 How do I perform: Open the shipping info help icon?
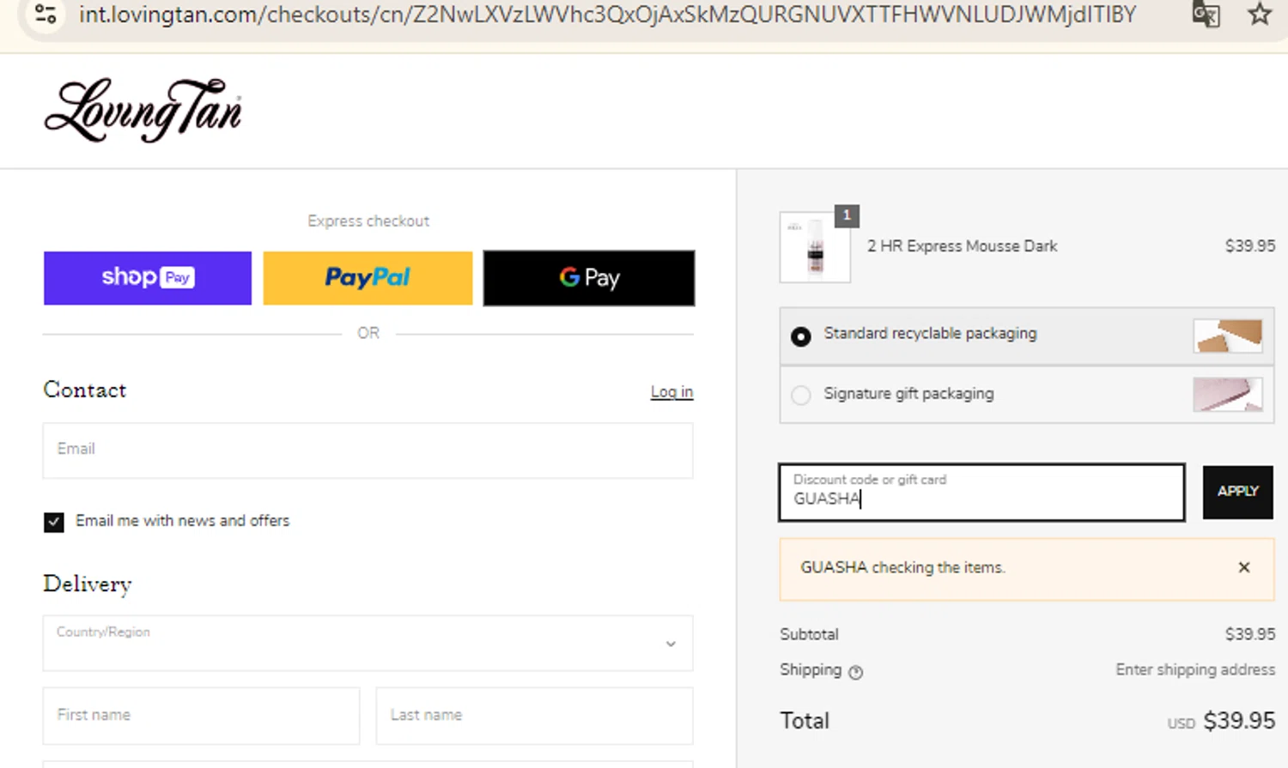point(855,672)
